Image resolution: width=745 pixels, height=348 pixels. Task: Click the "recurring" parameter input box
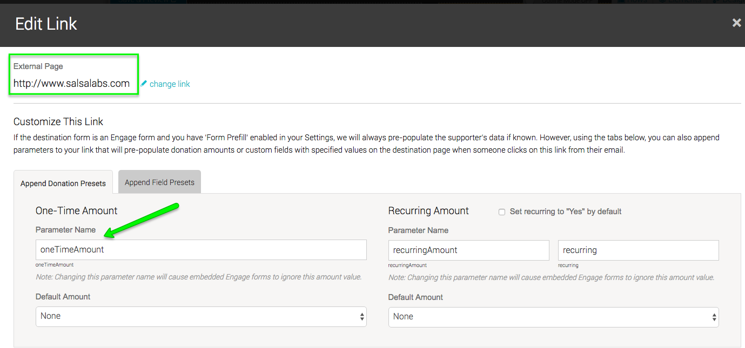tap(638, 250)
